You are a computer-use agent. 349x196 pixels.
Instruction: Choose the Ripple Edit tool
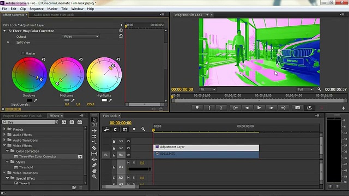(94, 131)
